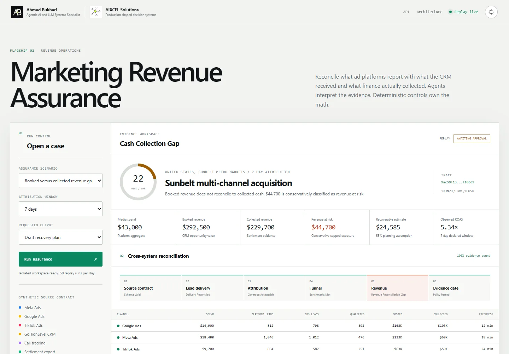The height and width of the screenshot is (354, 509).
Task: Click the TikTok Ads table row label
Action: pos(131,349)
